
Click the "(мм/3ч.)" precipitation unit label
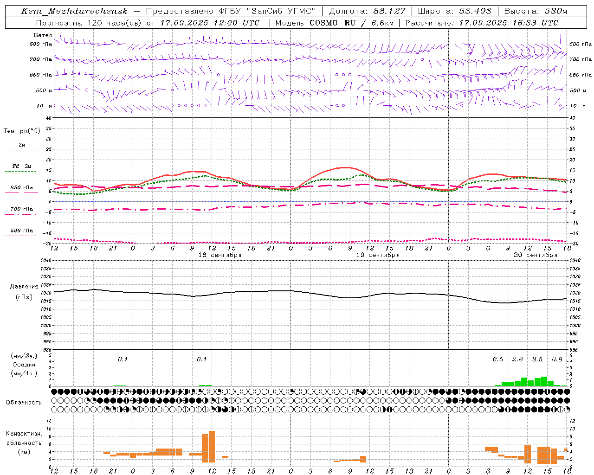pos(24,356)
